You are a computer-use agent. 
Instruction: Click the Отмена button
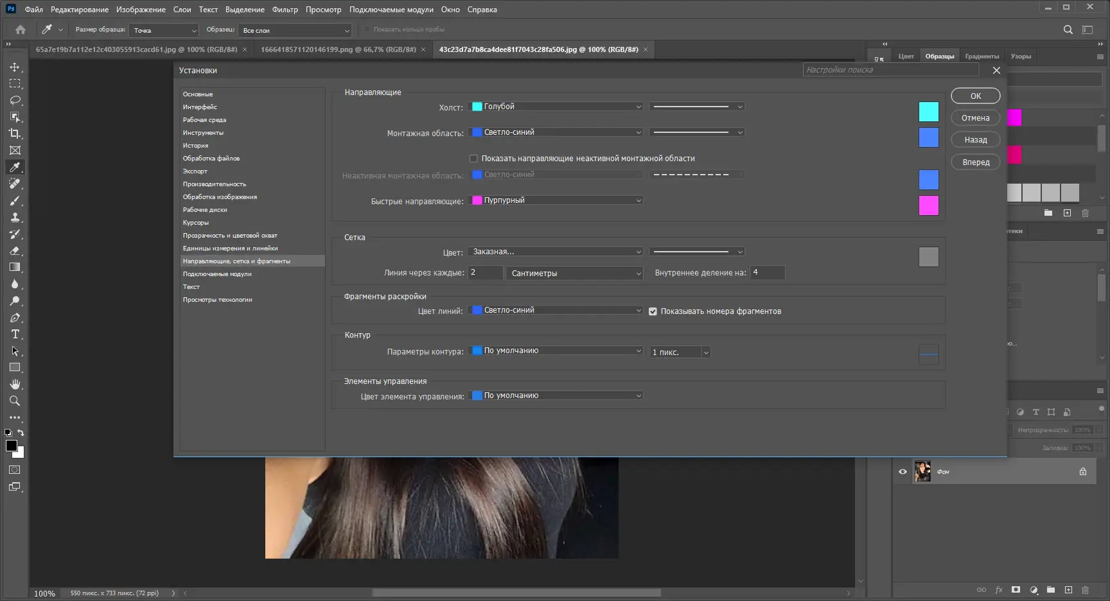[x=975, y=118]
